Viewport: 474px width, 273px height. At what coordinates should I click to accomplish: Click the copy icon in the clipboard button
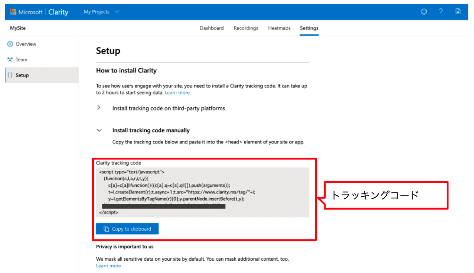click(x=106, y=229)
